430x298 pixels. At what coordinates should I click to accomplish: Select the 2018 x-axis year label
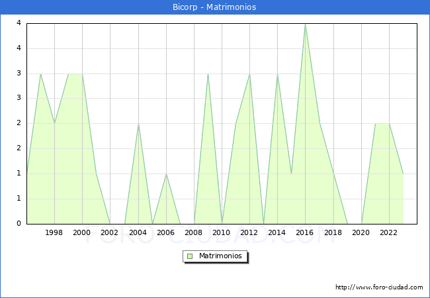click(333, 232)
